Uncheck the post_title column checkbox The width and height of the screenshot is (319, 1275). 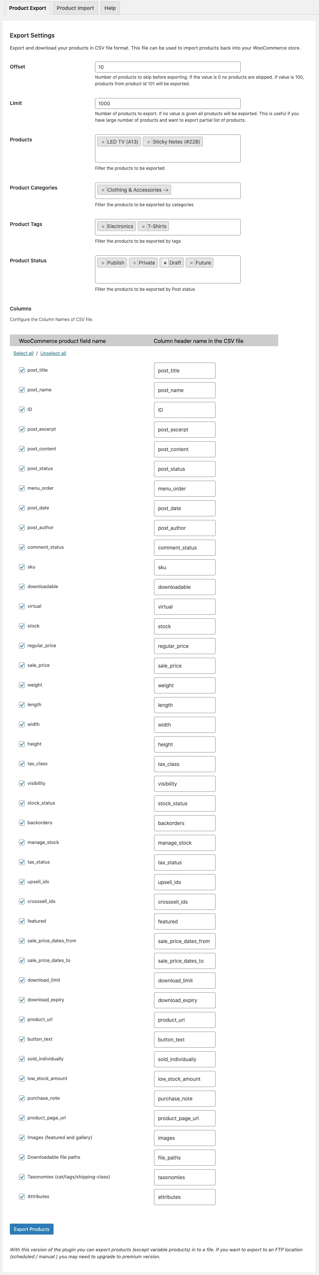(x=22, y=370)
